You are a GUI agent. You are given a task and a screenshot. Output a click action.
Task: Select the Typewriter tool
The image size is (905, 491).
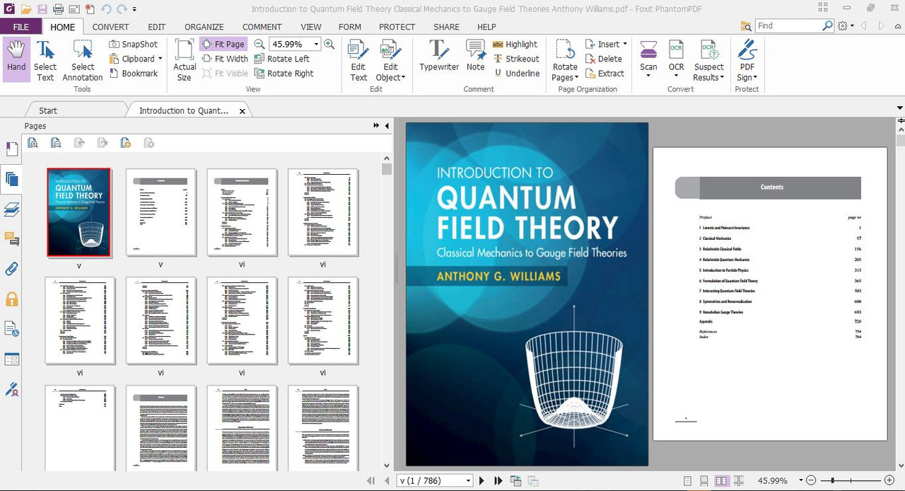point(439,55)
